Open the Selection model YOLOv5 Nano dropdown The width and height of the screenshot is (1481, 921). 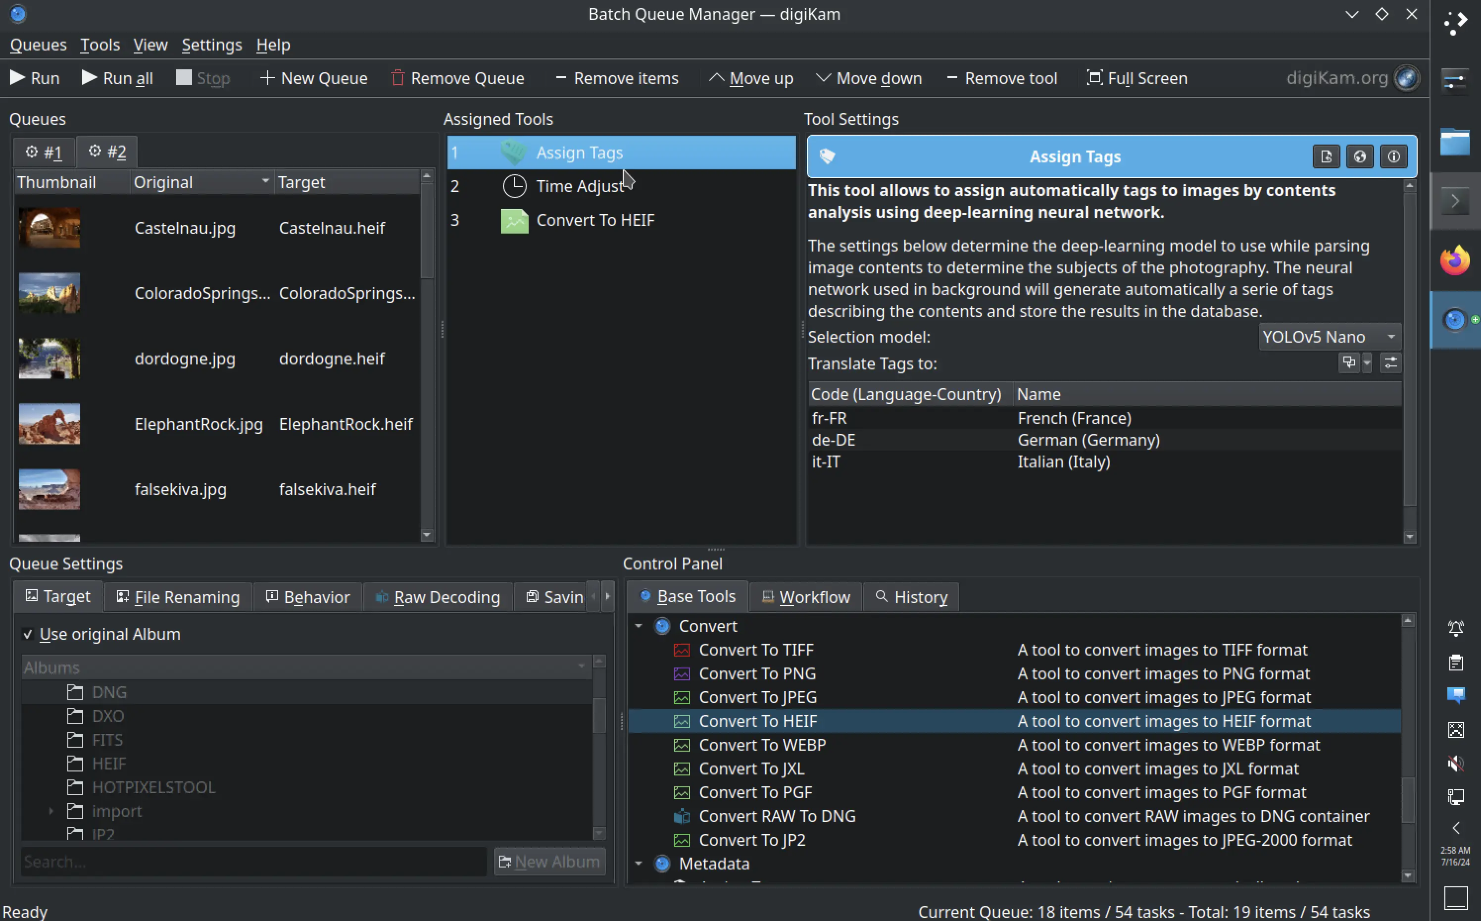pyautogui.click(x=1329, y=337)
